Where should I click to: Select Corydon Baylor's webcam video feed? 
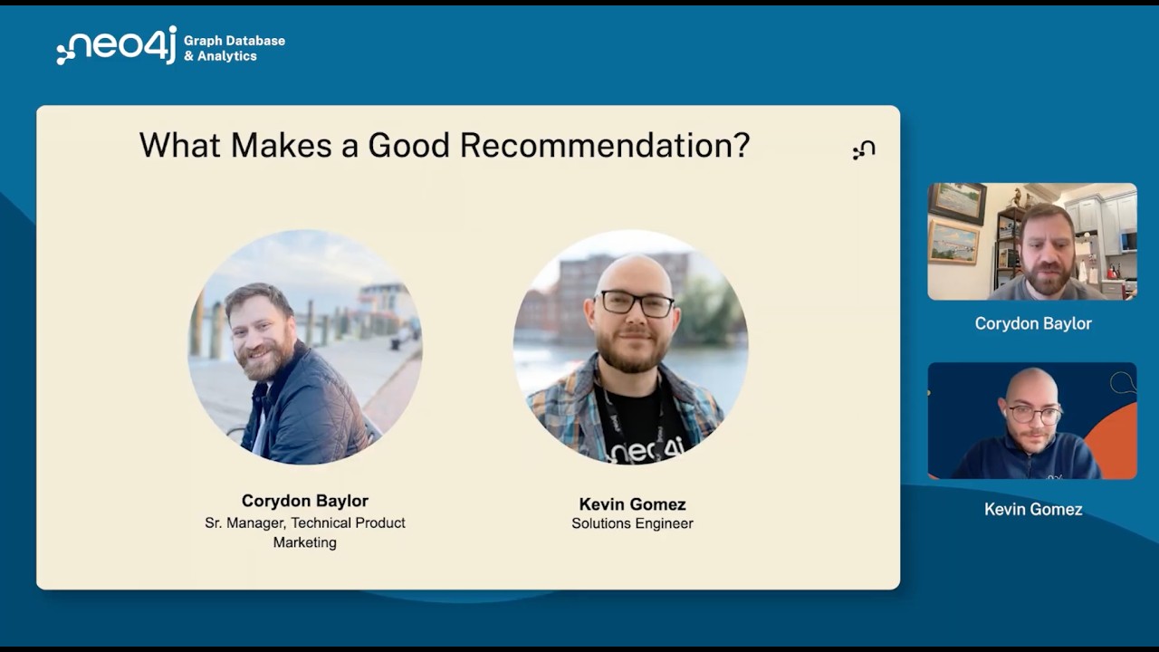click(x=1032, y=242)
